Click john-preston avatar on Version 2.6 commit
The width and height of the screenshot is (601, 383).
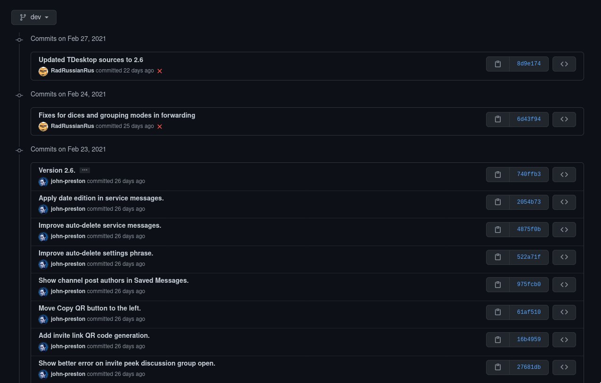[43, 182]
